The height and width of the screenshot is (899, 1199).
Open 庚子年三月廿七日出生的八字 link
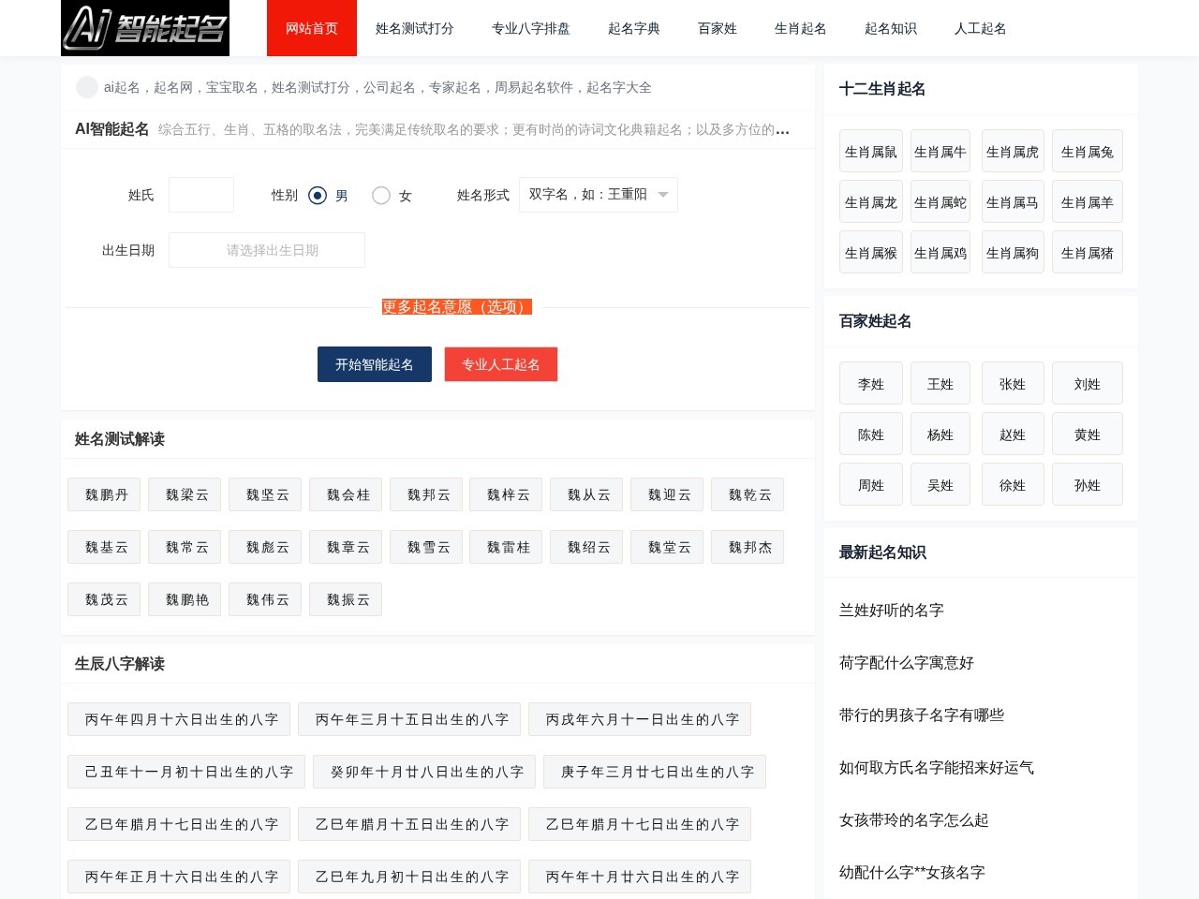[x=655, y=772]
